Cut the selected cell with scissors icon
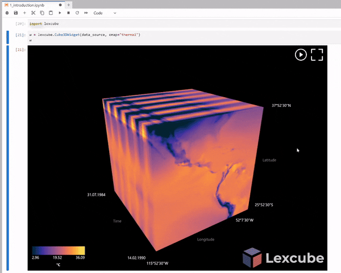 click(x=34, y=13)
